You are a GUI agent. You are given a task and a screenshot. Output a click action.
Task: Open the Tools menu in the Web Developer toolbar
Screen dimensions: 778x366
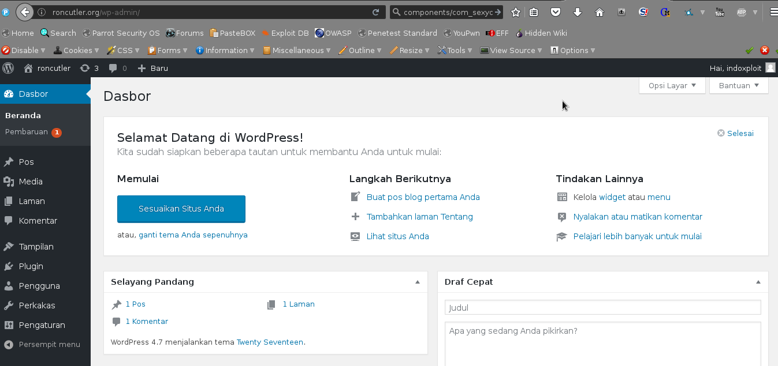(456, 50)
